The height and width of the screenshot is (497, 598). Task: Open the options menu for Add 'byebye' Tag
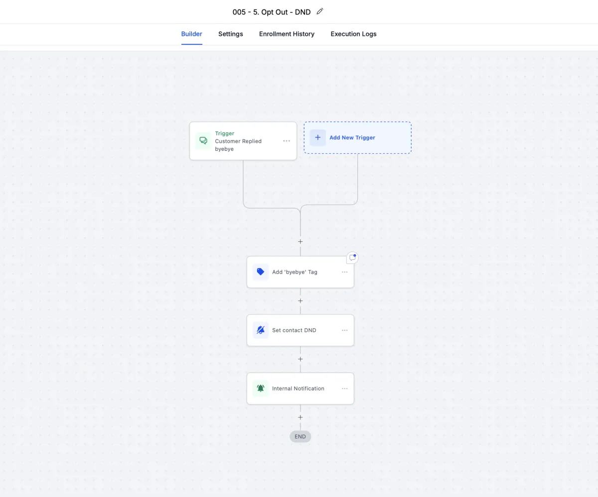(344, 272)
